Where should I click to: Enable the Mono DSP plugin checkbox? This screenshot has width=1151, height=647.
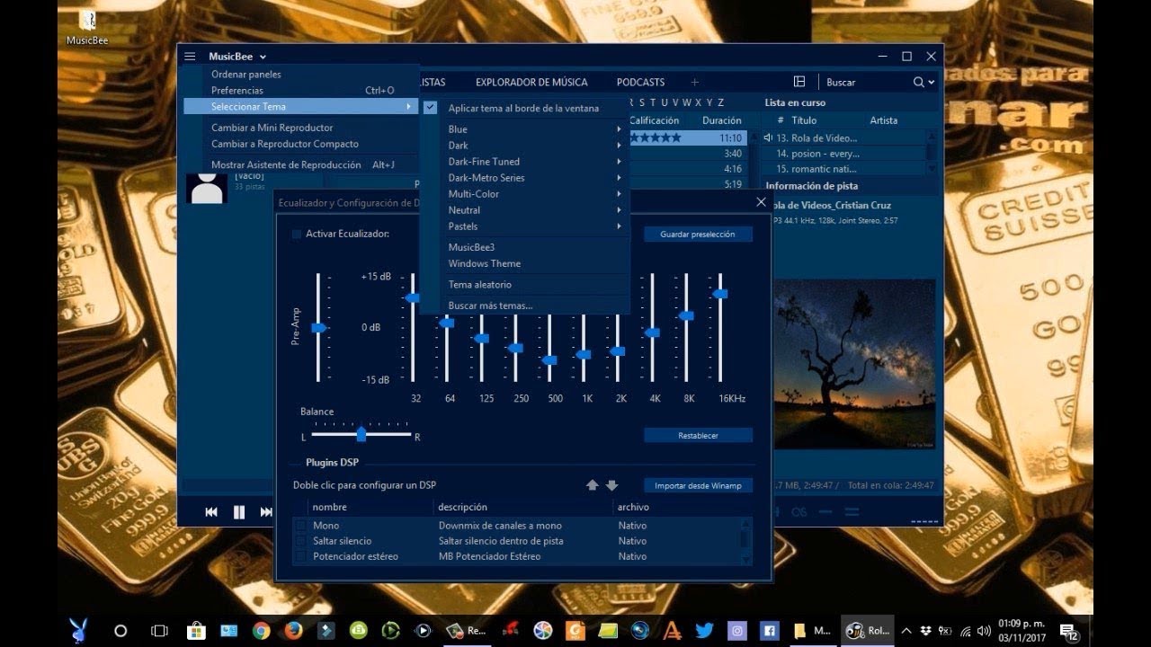(x=301, y=526)
